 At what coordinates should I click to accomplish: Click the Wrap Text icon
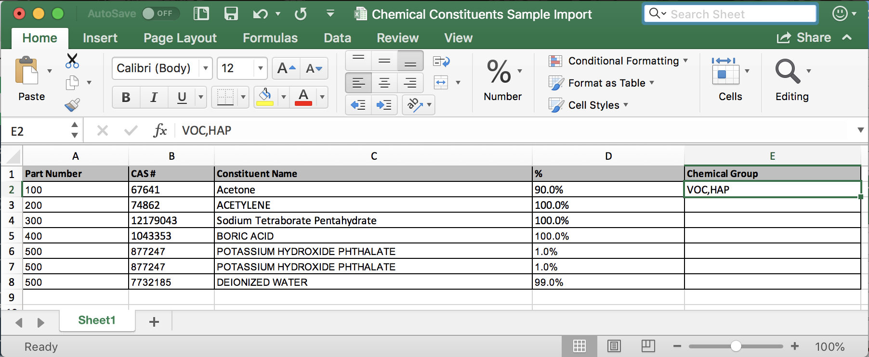point(441,62)
